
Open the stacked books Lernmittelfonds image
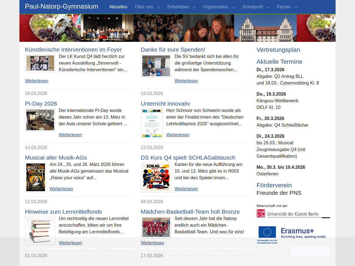[40, 231]
